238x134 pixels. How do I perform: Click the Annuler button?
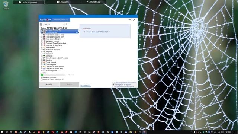[49, 84]
